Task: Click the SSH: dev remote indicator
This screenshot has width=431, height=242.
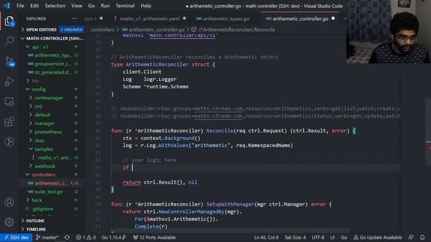Action: 16,237
